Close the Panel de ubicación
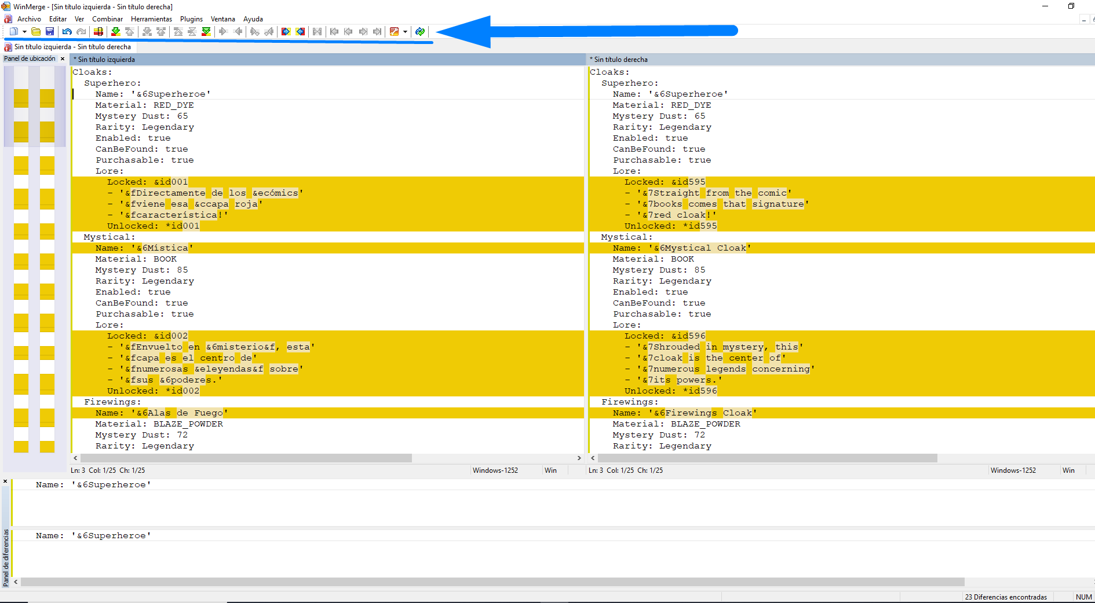Image resolution: width=1095 pixels, height=603 pixels. [63, 58]
